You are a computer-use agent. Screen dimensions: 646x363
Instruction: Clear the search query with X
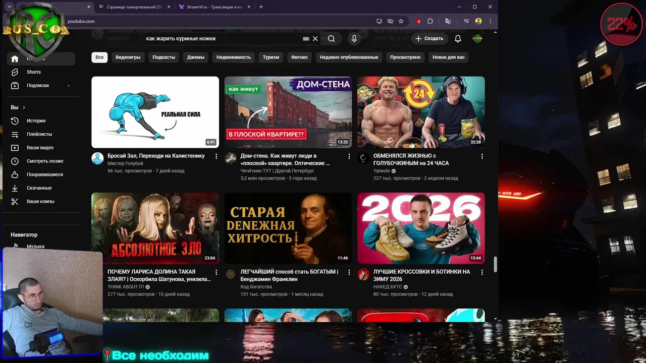point(315,38)
